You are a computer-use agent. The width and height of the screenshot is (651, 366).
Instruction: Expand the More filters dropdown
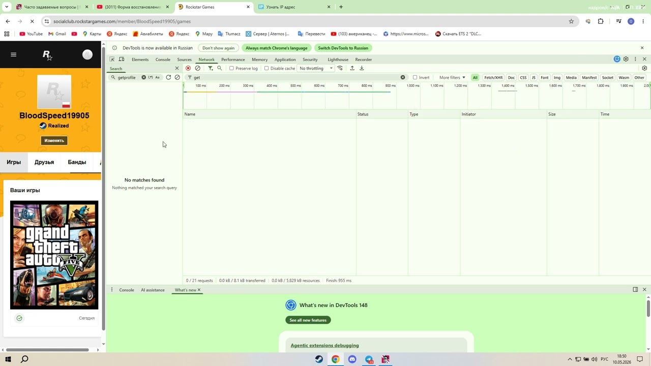[x=452, y=77]
